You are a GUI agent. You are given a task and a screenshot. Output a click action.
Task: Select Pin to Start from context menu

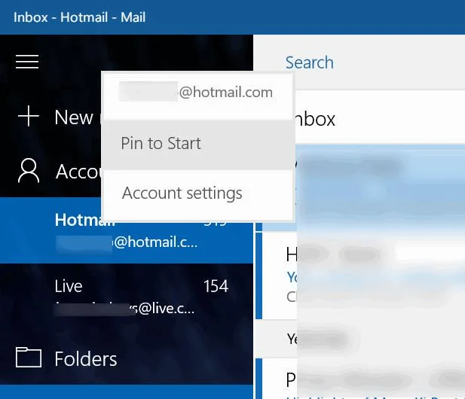[198, 145]
